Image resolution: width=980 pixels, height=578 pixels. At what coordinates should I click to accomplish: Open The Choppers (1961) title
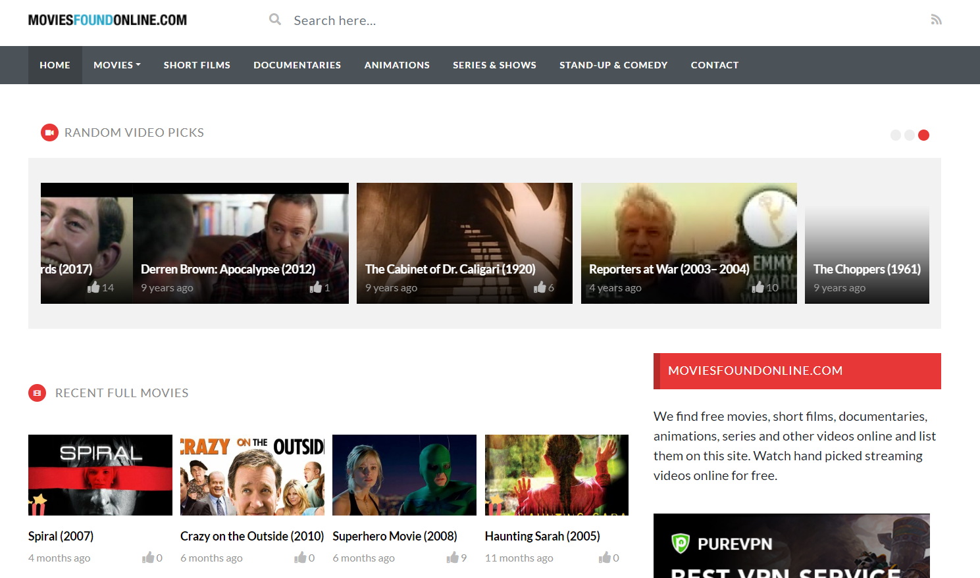tap(867, 269)
